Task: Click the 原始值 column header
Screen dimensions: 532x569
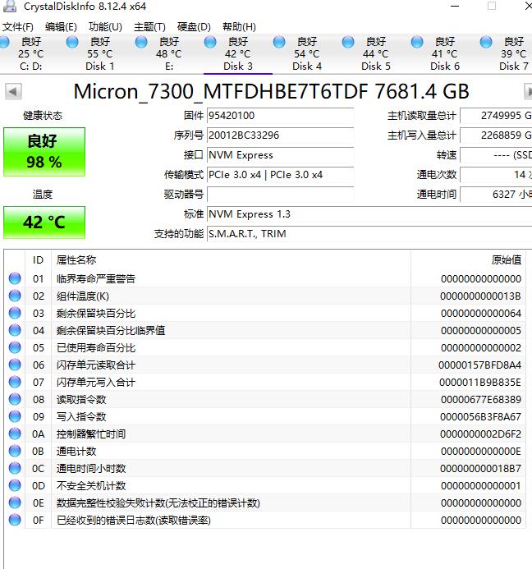Action: pyautogui.click(x=468, y=259)
